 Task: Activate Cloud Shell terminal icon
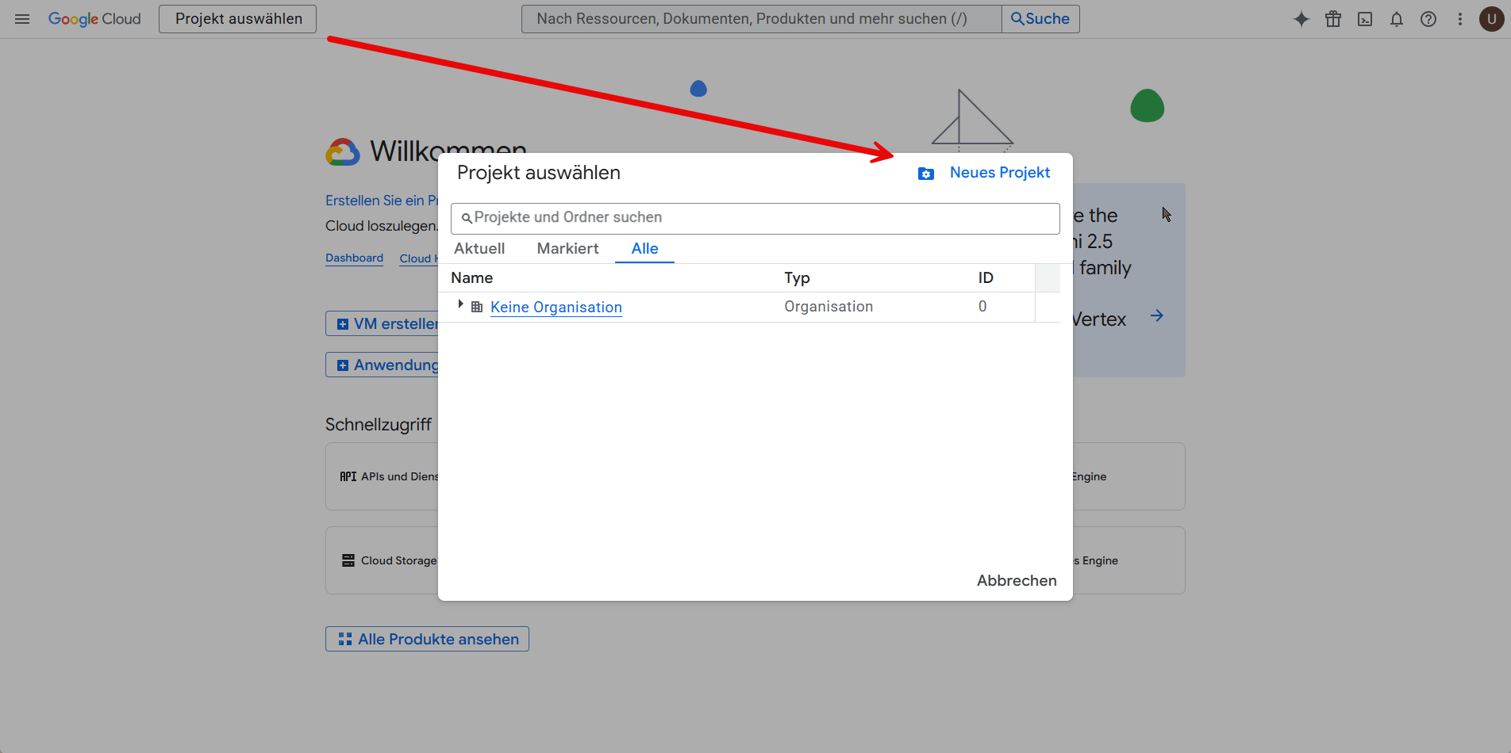[x=1365, y=19]
